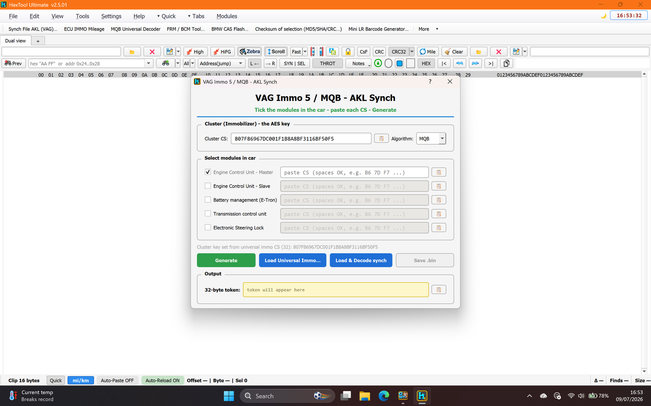Click the green Generate button
Image resolution: width=651 pixels, height=406 pixels.
pyautogui.click(x=226, y=260)
